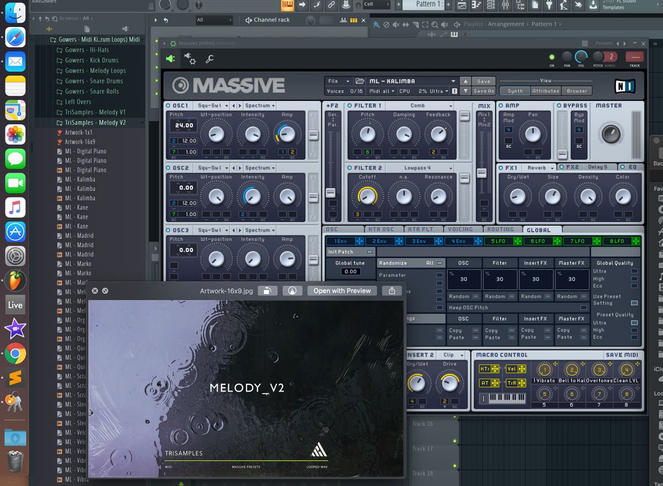Click the TrR macro modulation handle
The height and width of the screenshot is (486, 663).
(516, 383)
